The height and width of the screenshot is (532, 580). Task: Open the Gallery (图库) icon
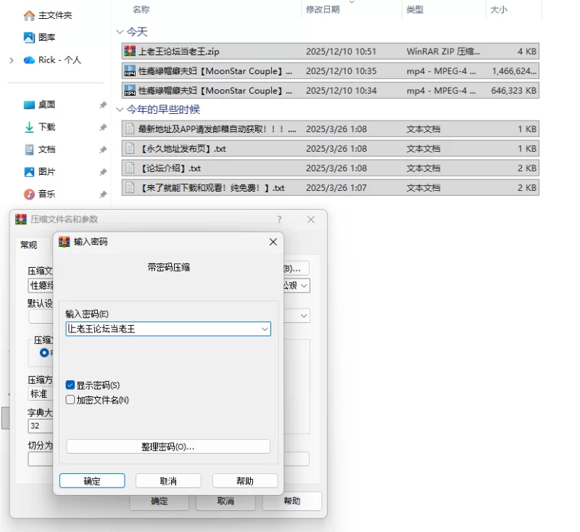tap(29, 38)
